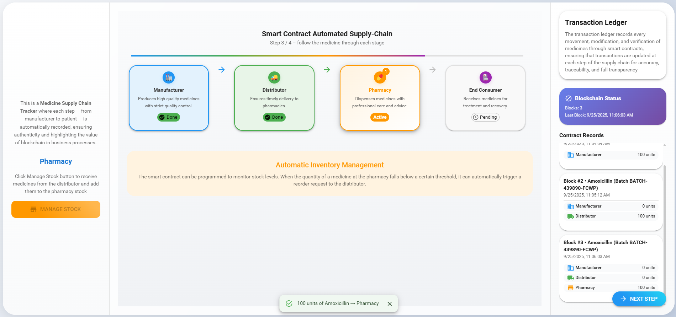Click the Done badge on Manufacturer card
This screenshot has height=317, width=676.
(169, 117)
